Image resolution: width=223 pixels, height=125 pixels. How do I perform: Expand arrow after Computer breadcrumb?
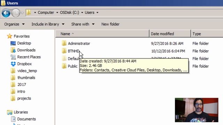coord(57,12)
